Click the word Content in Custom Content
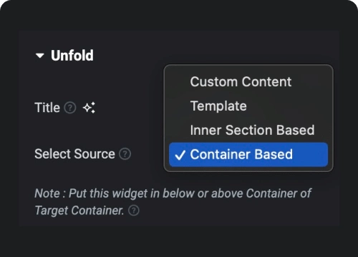The width and height of the screenshot is (358, 257). [x=266, y=82]
